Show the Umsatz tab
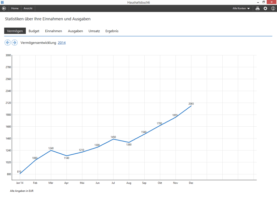 click(94, 31)
